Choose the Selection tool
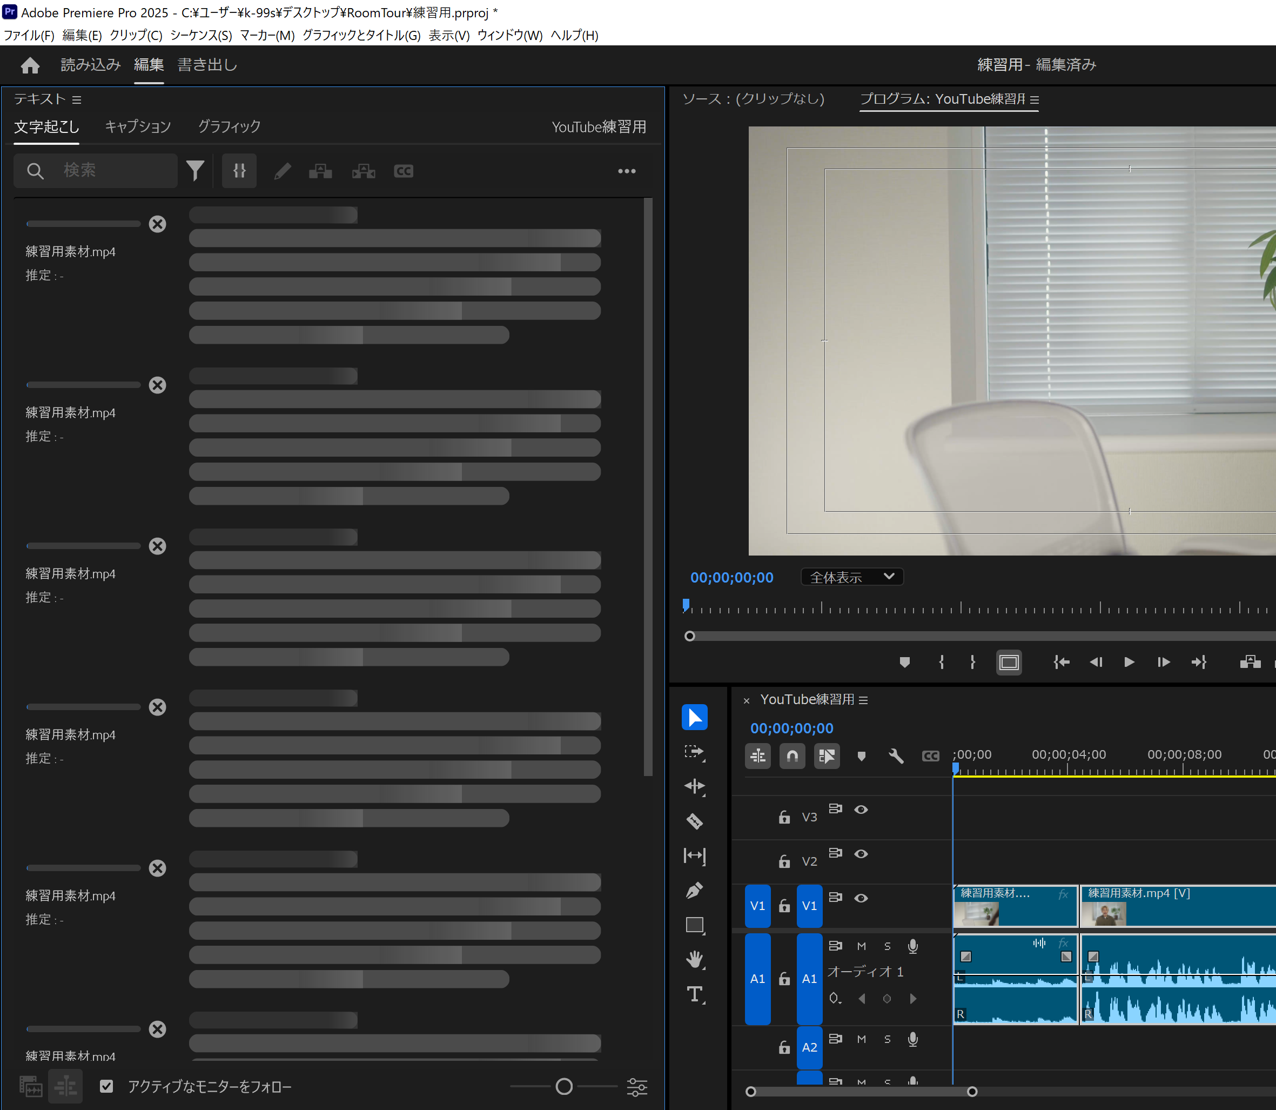This screenshot has width=1276, height=1110. pos(695,717)
